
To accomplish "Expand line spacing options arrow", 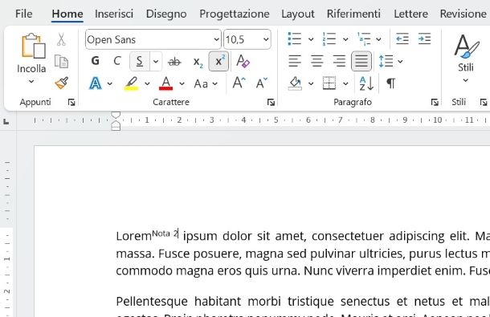I will pyautogui.click(x=400, y=62).
